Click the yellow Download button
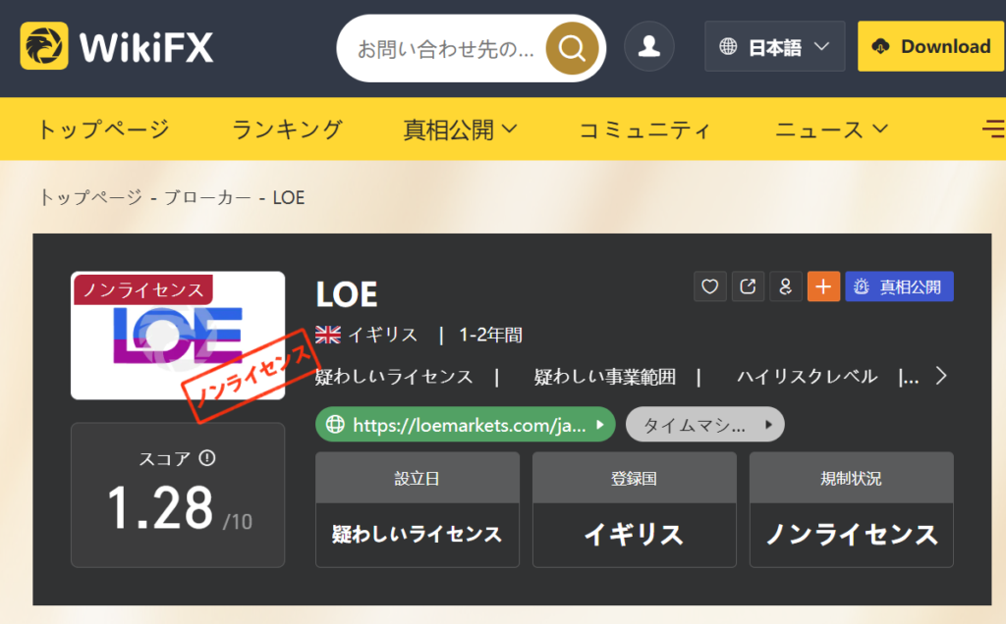The width and height of the screenshot is (1006, 624). coord(931,46)
